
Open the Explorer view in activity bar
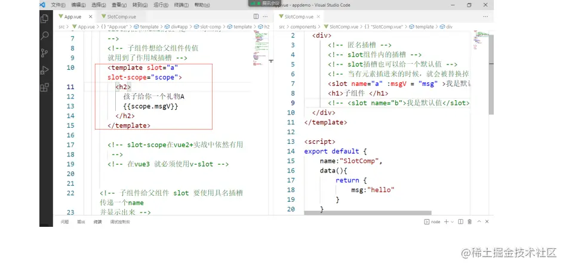[x=44, y=19]
